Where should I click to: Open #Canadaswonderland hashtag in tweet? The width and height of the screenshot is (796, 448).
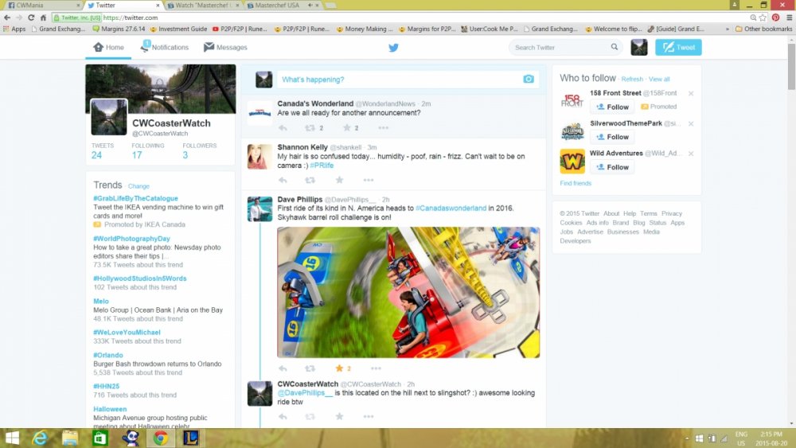(x=451, y=208)
